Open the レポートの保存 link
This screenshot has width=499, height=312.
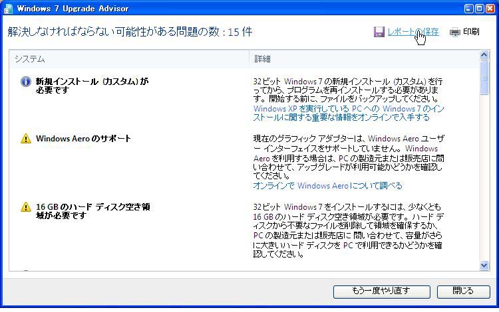click(413, 32)
